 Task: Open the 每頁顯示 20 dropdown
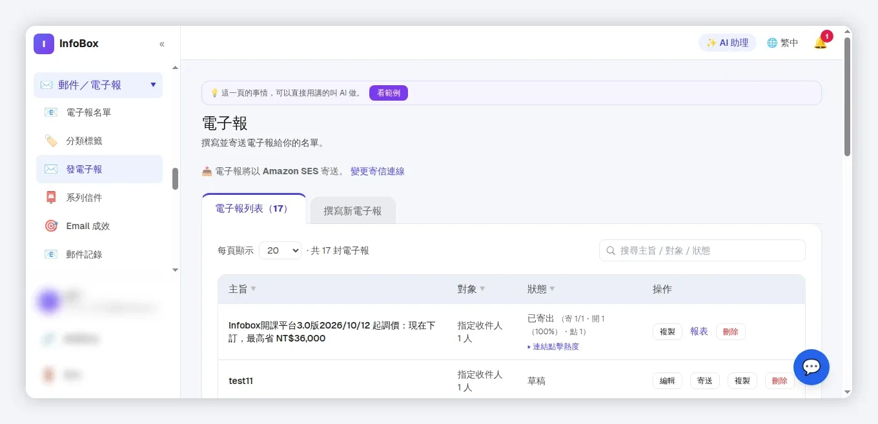(280, 250)
